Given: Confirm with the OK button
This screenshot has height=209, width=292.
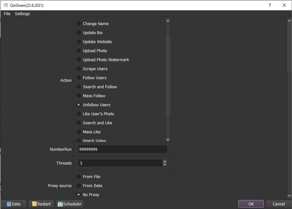Looking at the screenshot, I should coord(251,204).
